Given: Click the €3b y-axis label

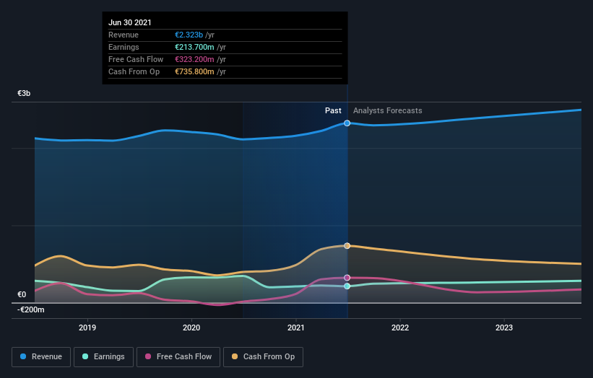Looking at the screenshot, I should (x=24, y=93).
